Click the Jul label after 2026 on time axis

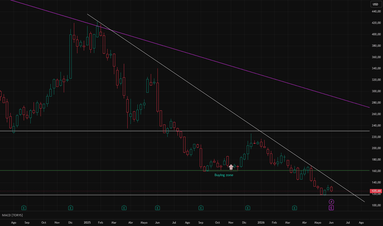click(348, 223)
